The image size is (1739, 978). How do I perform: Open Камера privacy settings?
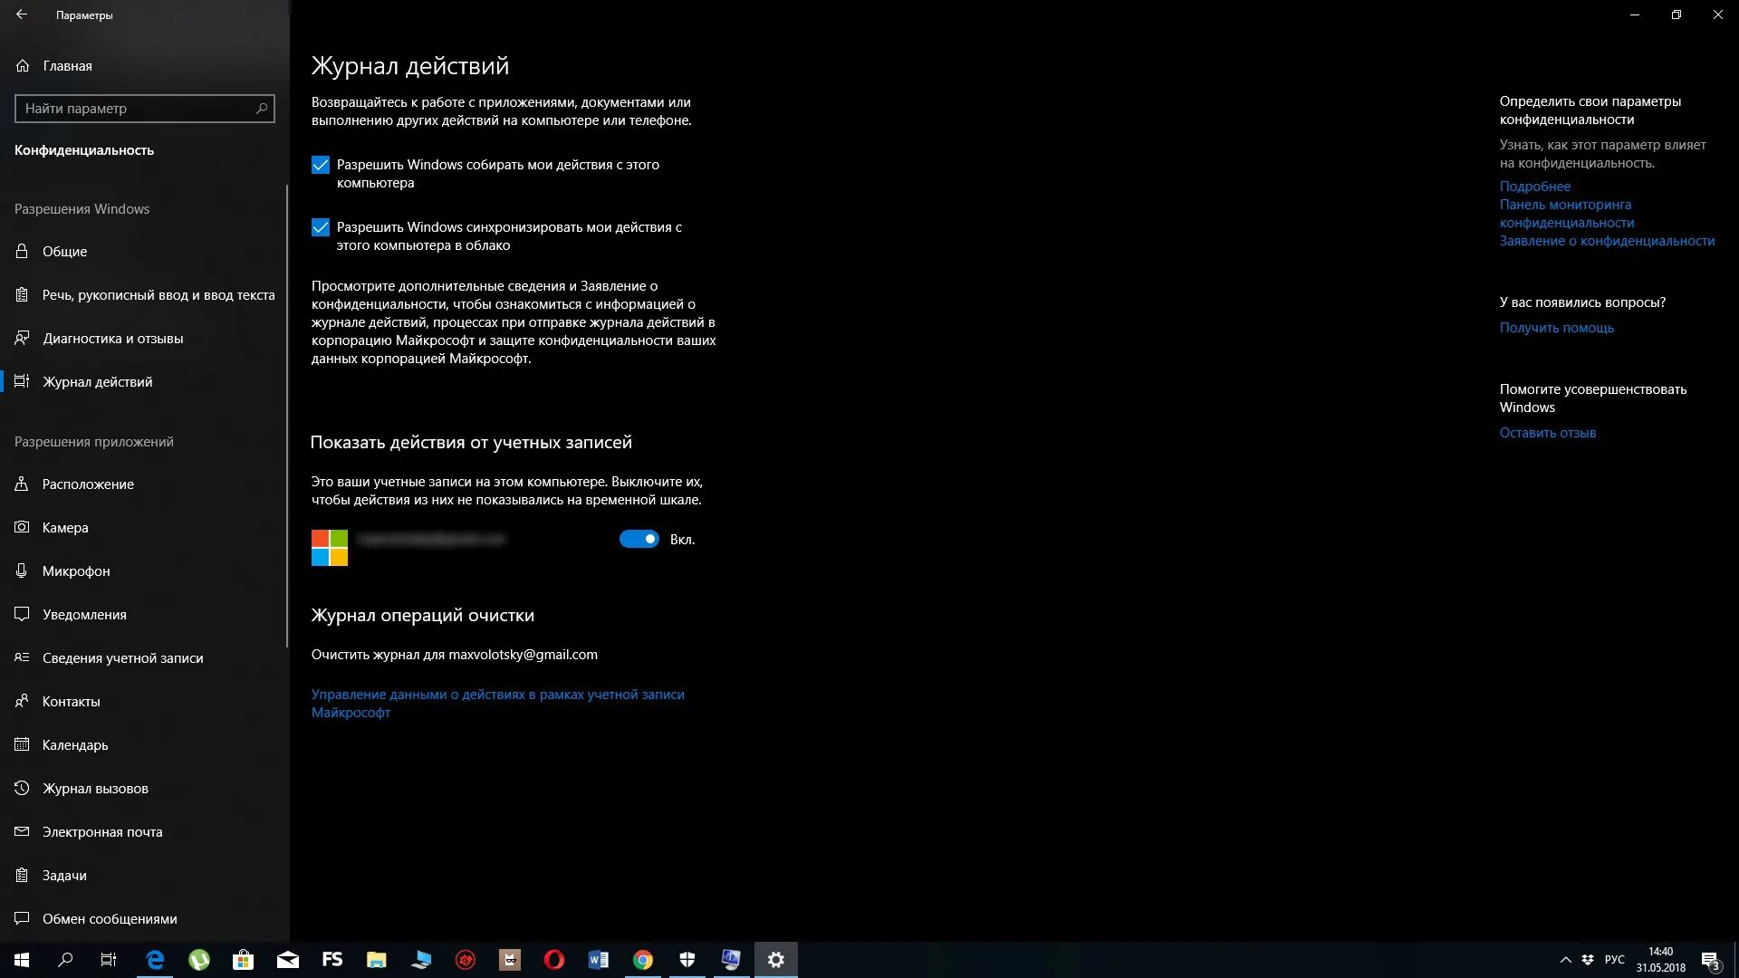65,528
